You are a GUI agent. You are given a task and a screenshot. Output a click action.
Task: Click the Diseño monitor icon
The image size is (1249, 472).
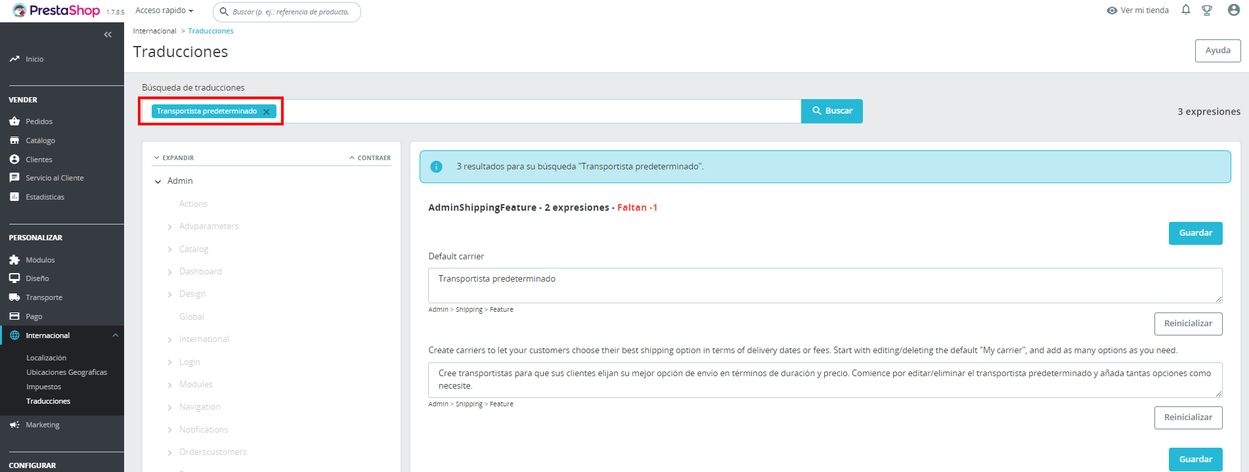pos(14,278)
